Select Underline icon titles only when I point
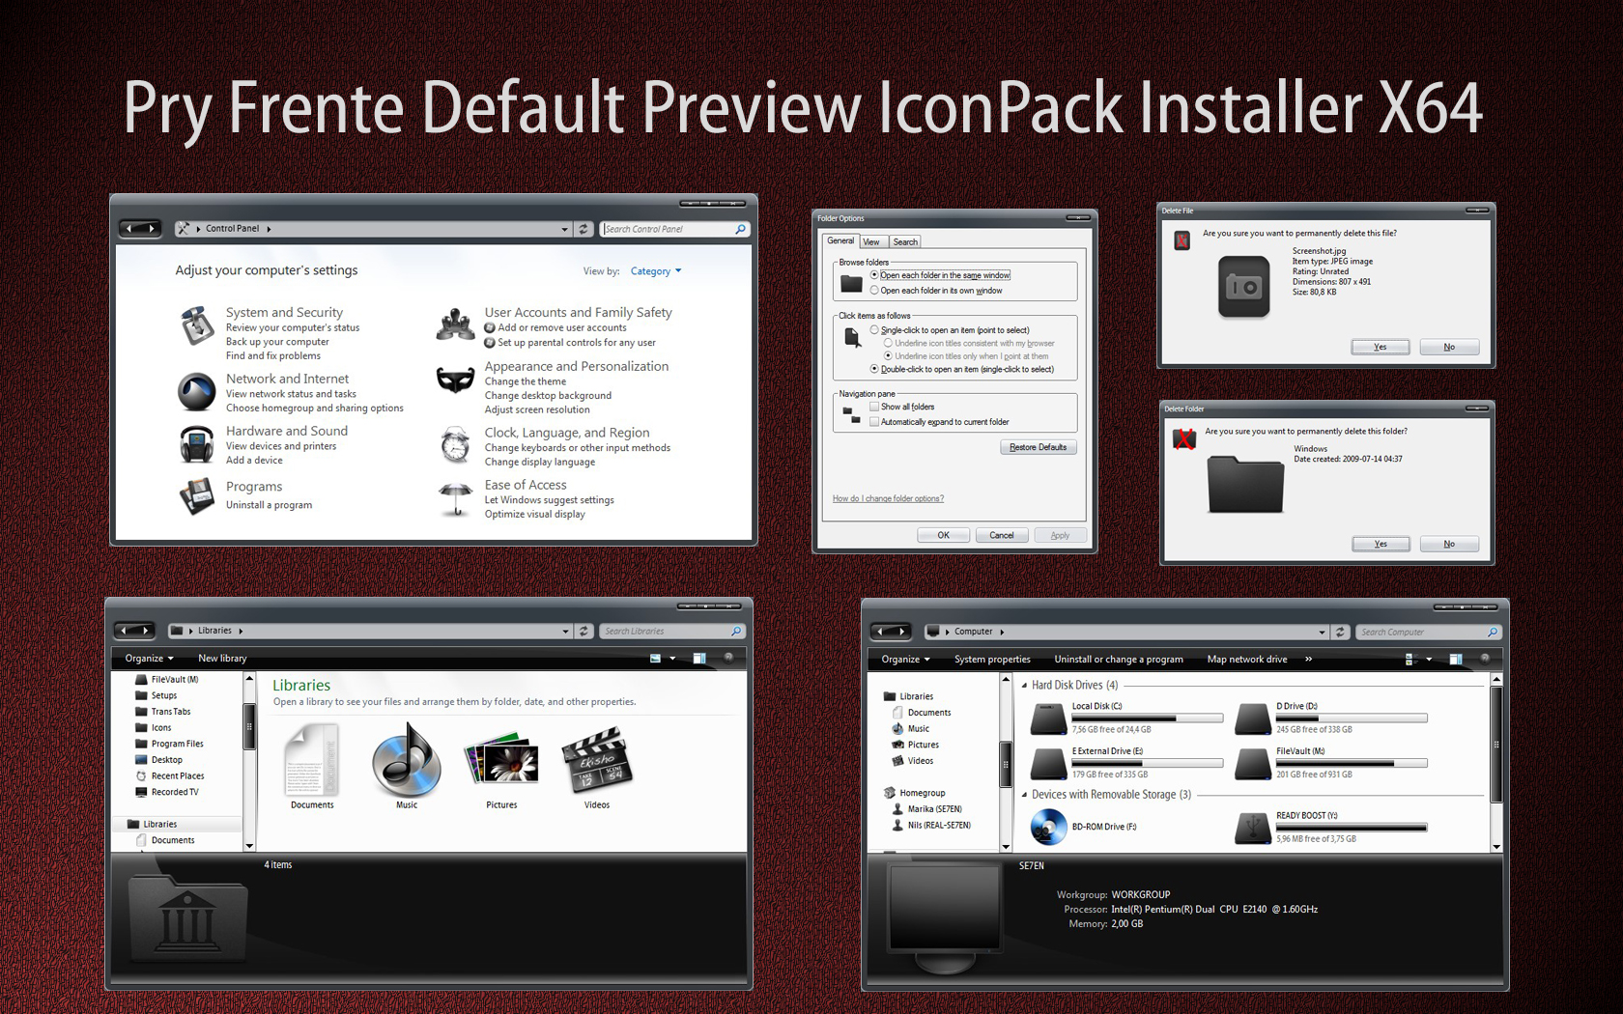 889,356
